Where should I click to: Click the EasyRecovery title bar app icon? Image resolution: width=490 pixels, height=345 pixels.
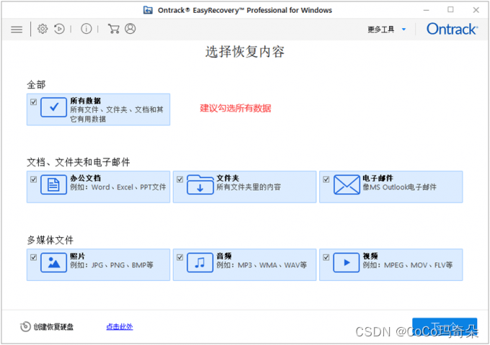pyautogui.click(x=148, y=10)
